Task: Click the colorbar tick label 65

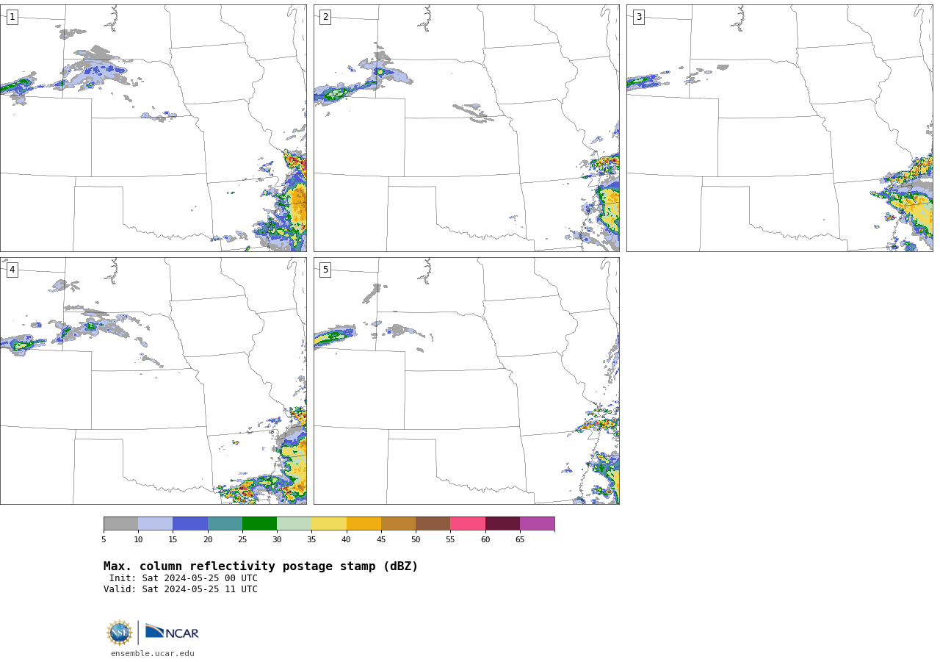Action: pyautogui.click(x=520, y=540)
